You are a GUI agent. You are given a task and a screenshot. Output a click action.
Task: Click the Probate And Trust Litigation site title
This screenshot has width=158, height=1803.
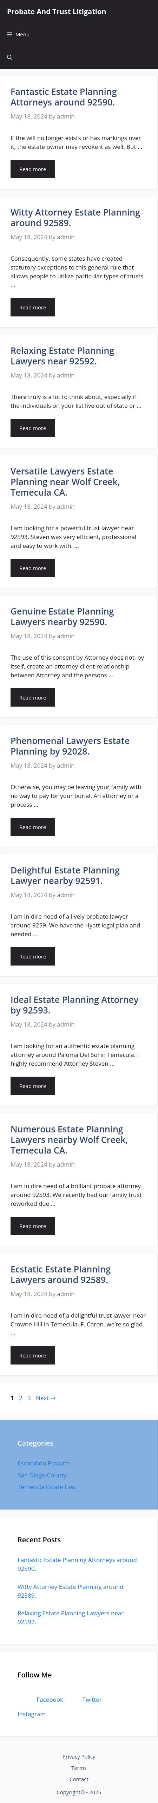coord(57,12)
